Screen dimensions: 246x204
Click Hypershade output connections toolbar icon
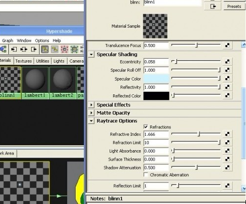pyautogui.click(x=34, y=49)
